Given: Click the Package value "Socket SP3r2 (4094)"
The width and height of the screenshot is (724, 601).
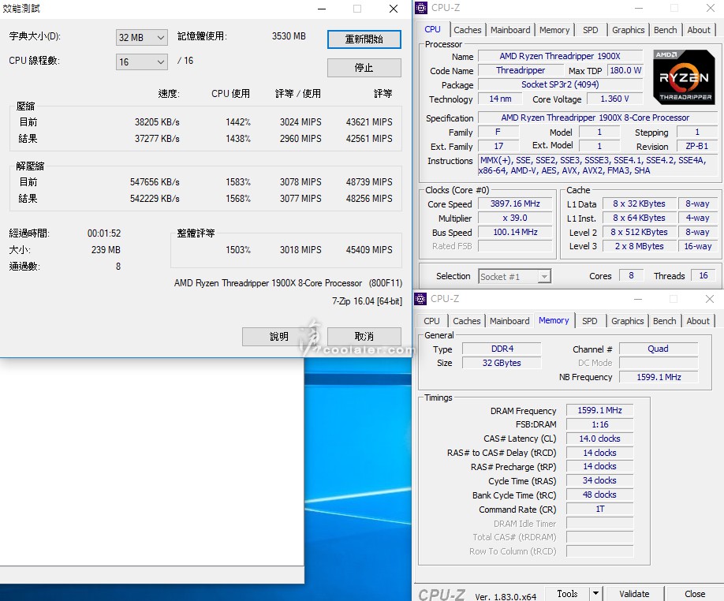Looking at the screenshot, I should point(560,85).
